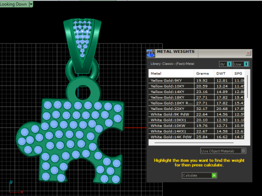The width and height of the screenshot is (262, 196).
Task: Select the Yellow Gold:18KY row
Action: (x=196, y=97)
